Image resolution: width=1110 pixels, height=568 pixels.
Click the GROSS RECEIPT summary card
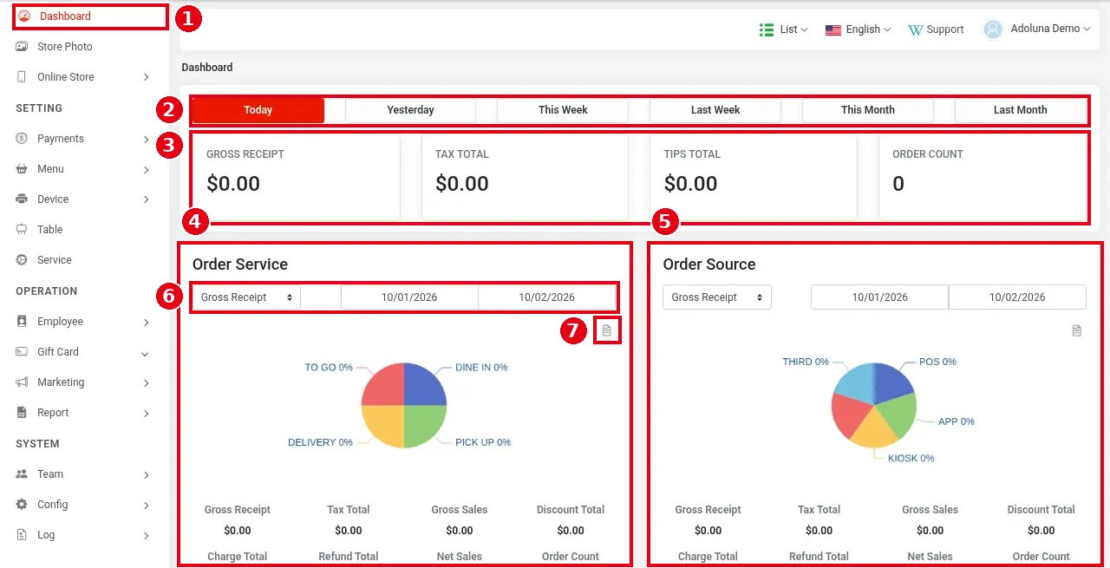click(296, 177)
